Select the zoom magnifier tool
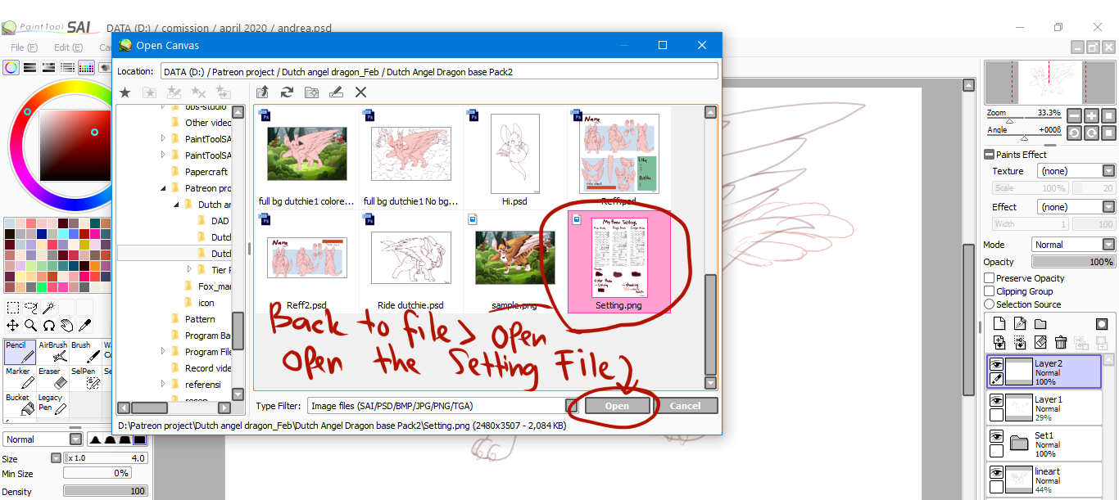 click(x=31, y=326)
